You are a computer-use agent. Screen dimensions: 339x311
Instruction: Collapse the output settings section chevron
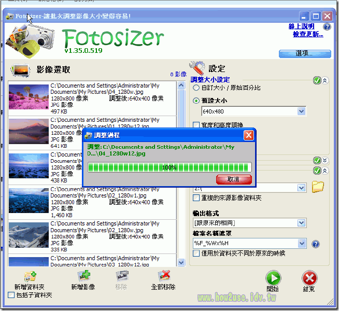[x=324, y=171]
